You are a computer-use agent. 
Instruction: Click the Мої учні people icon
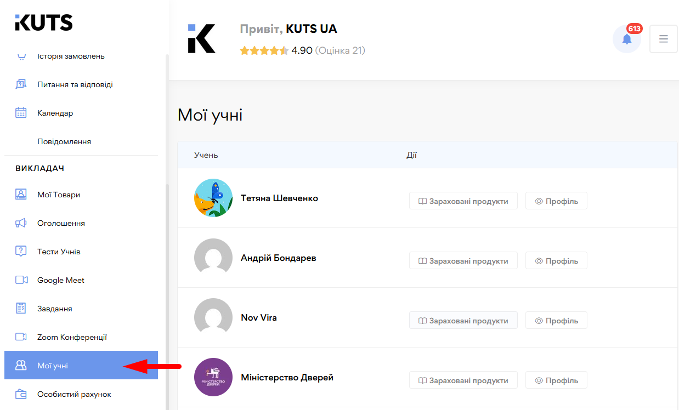[x=21, y=366]
